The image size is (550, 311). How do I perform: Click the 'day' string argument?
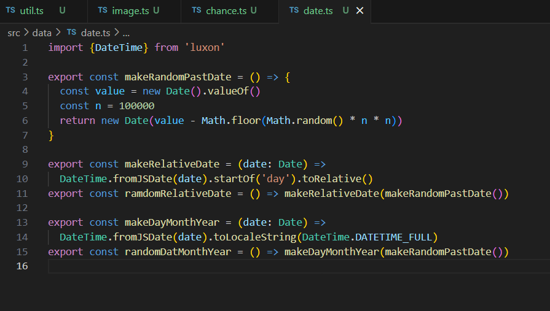275,179
